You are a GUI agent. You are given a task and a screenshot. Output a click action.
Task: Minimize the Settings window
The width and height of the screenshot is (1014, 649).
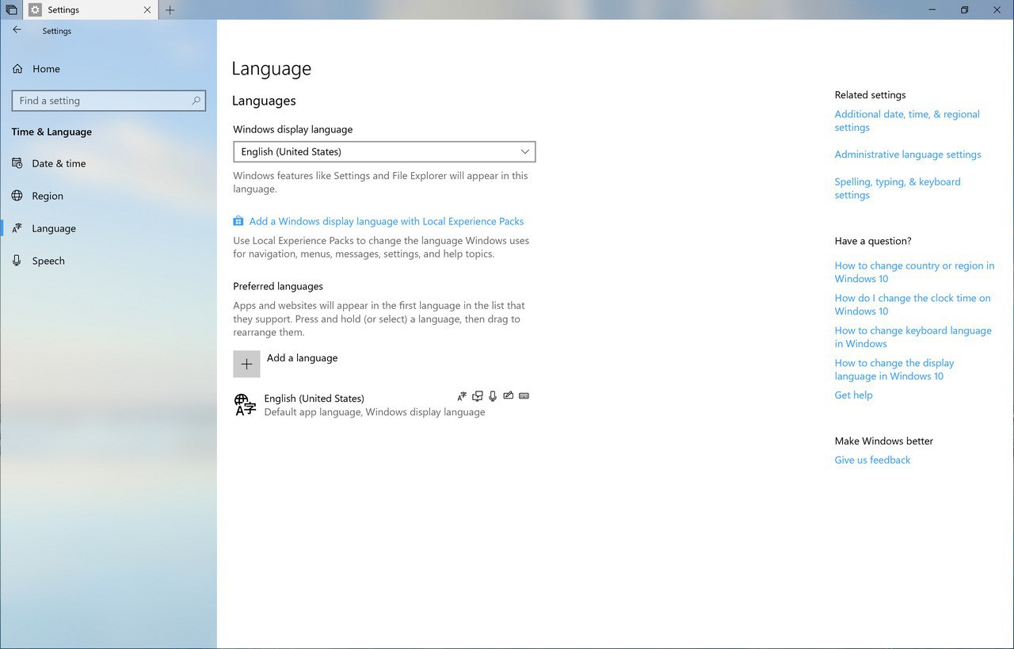931,10
